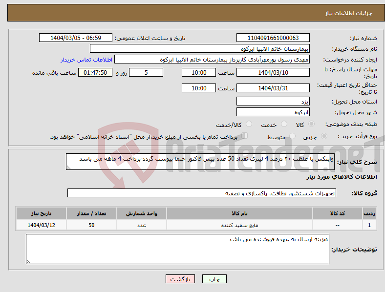
Task: Click the delivery province field یزد
Action: click(273, 101)
